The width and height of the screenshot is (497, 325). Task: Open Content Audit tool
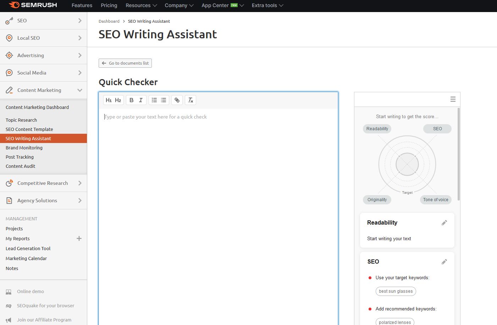[21, 166]
